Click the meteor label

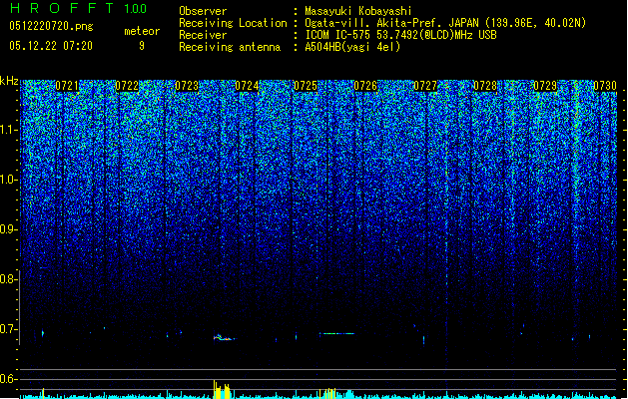click(x=142, y=31)
